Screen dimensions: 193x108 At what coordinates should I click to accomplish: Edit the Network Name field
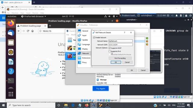click(121, 41)
